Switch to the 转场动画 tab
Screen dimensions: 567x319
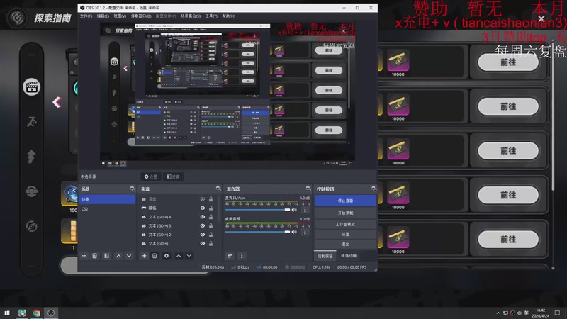point(349,256)
